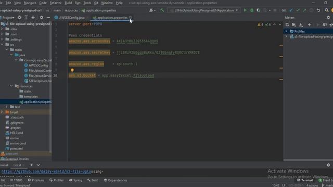Open the Build menu

tap(68, 3)
